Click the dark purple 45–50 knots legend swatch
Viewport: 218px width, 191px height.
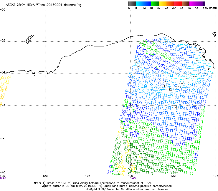[x=201, y=4]
